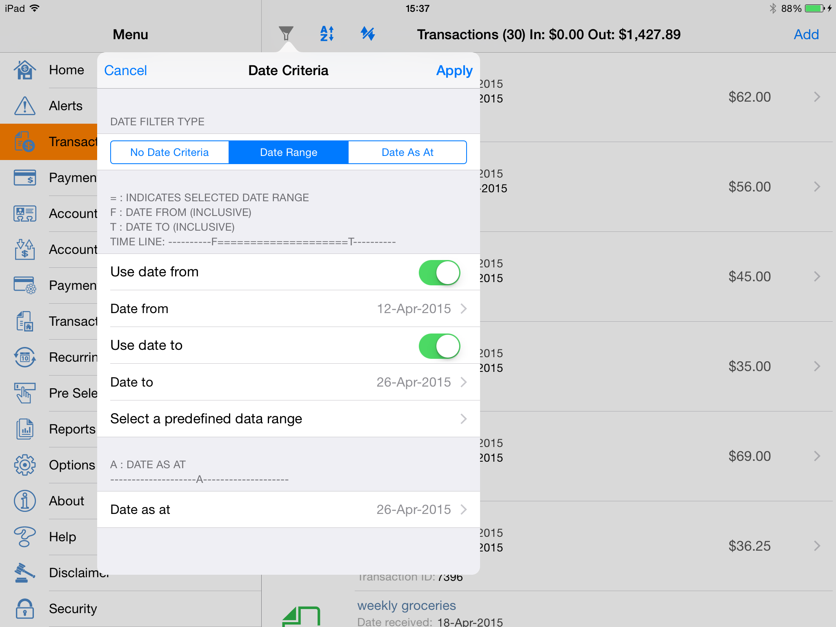Switch to Date As At tab
The image size is (836, 627).
(407, 152)
